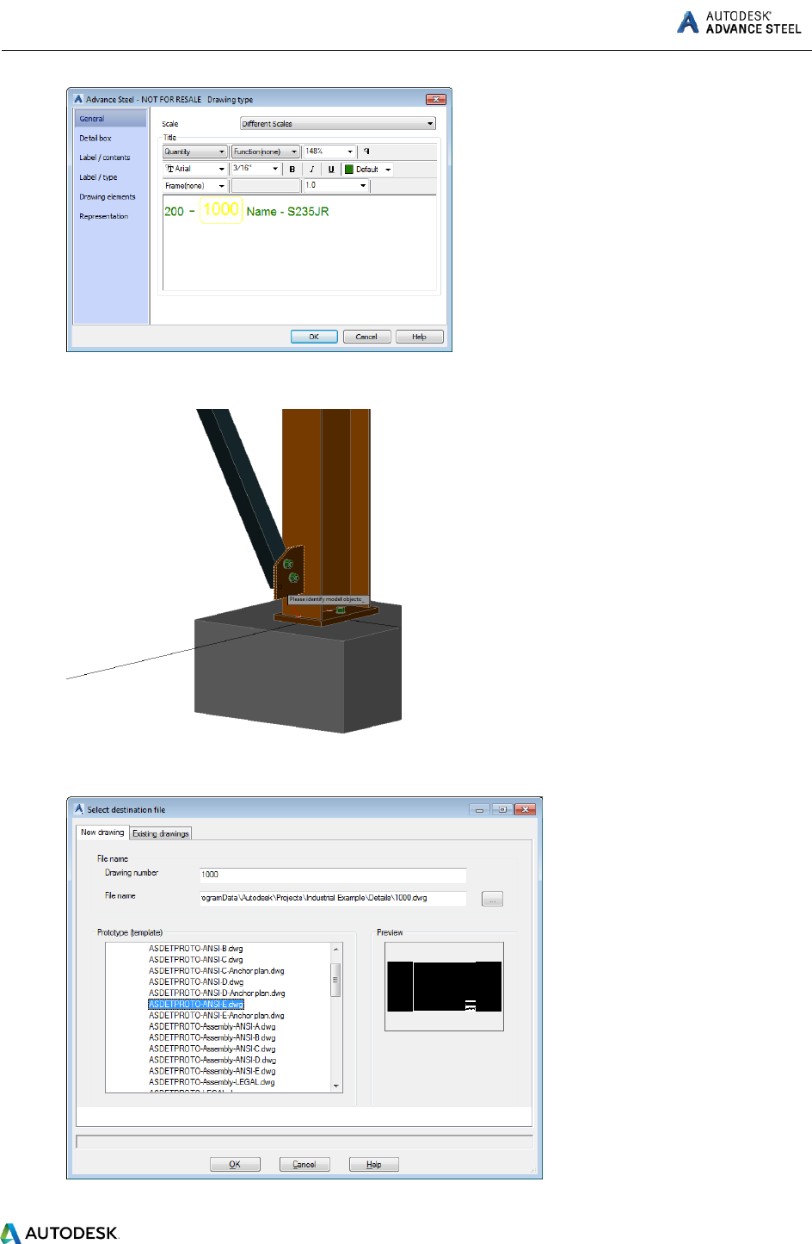
Task: Click OK in Select destination file dialog
Action: pyautogui.click(x=235, y=1164)
